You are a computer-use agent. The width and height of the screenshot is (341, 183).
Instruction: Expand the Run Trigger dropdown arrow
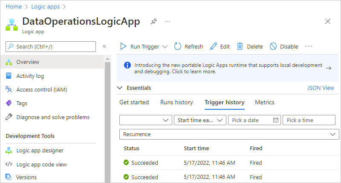pyautogui.click(x=165, y=46)
